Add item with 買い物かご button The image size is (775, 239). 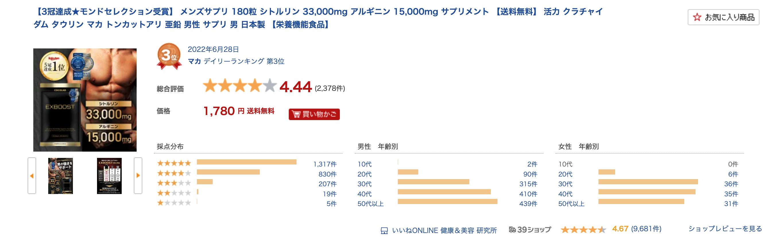(x=314, y=114)
